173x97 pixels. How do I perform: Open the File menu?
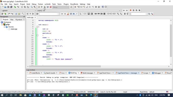(x=2, y=4)
